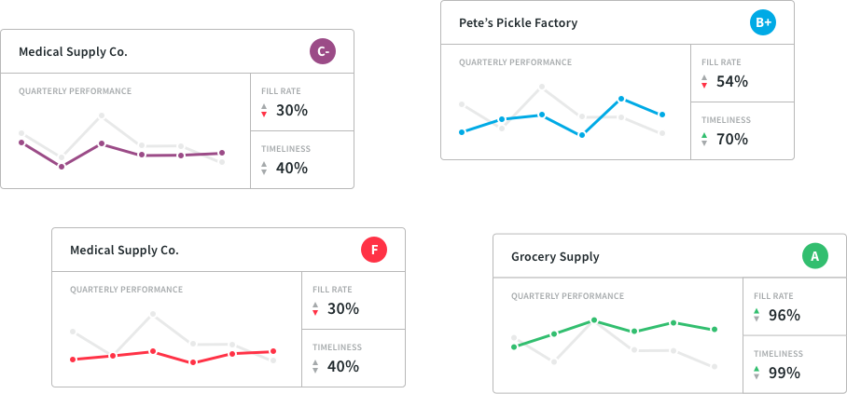Image resolution: width=847 pixels, height=394 pixels.
Task: Click timeliness trend arrows beside 99%
Action: coord(757,374)
